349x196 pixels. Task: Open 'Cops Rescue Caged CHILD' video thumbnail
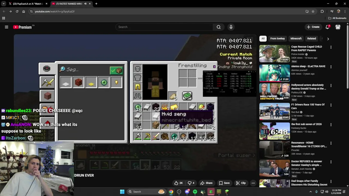pos(275,54)
